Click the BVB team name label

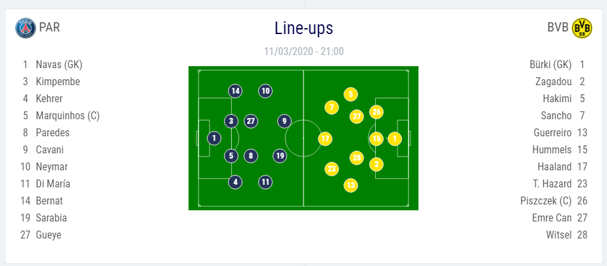point(558,28)
